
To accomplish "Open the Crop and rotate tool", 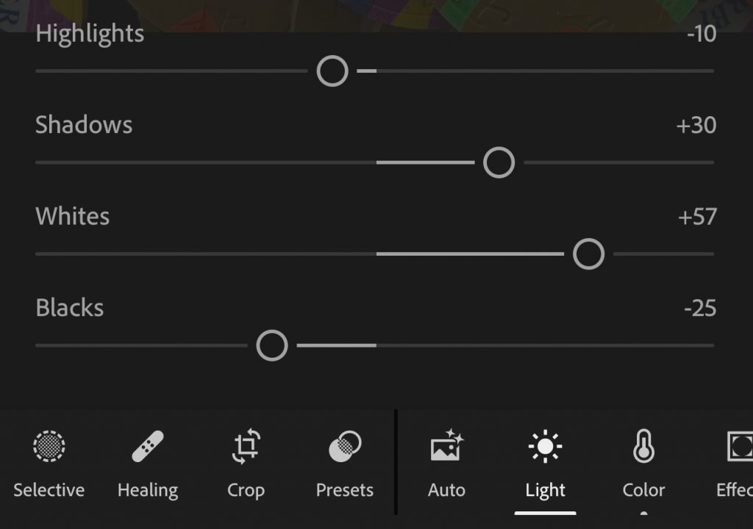I will 246,446.
